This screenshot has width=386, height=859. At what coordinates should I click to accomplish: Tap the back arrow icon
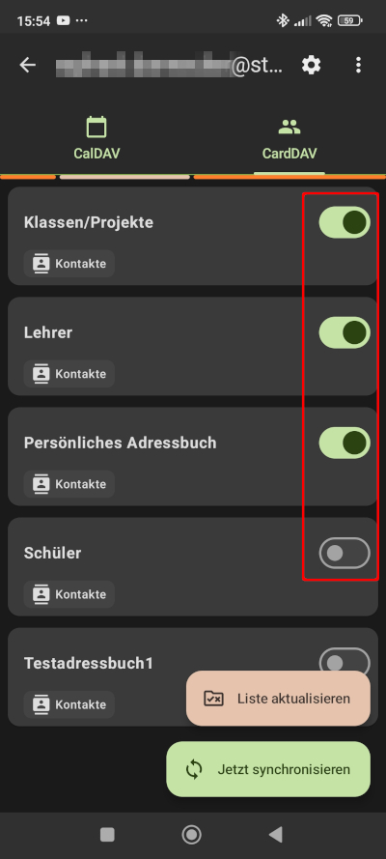(27, 65)
